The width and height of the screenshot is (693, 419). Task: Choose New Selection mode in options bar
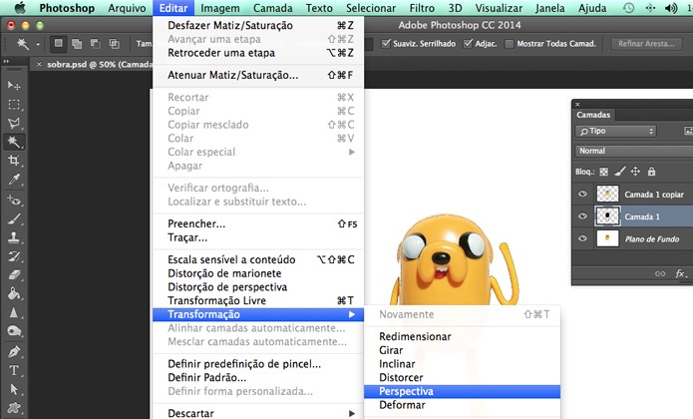point(58,43)
